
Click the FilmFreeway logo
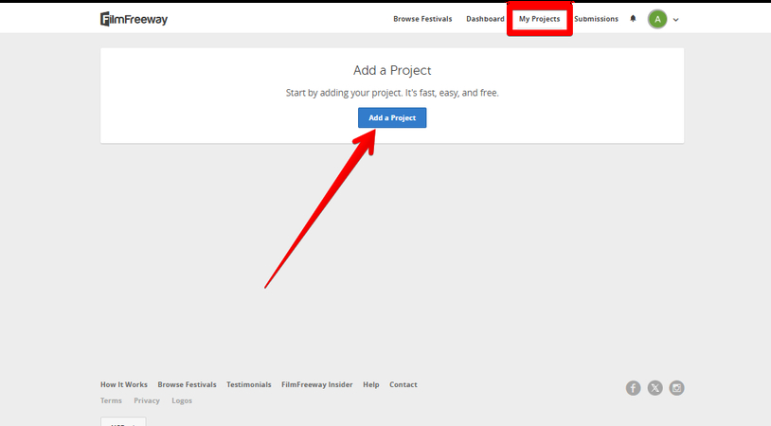[x=134, y=19]
